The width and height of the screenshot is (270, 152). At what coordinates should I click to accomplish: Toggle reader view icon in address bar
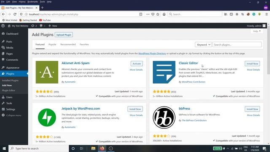point(140,14)
